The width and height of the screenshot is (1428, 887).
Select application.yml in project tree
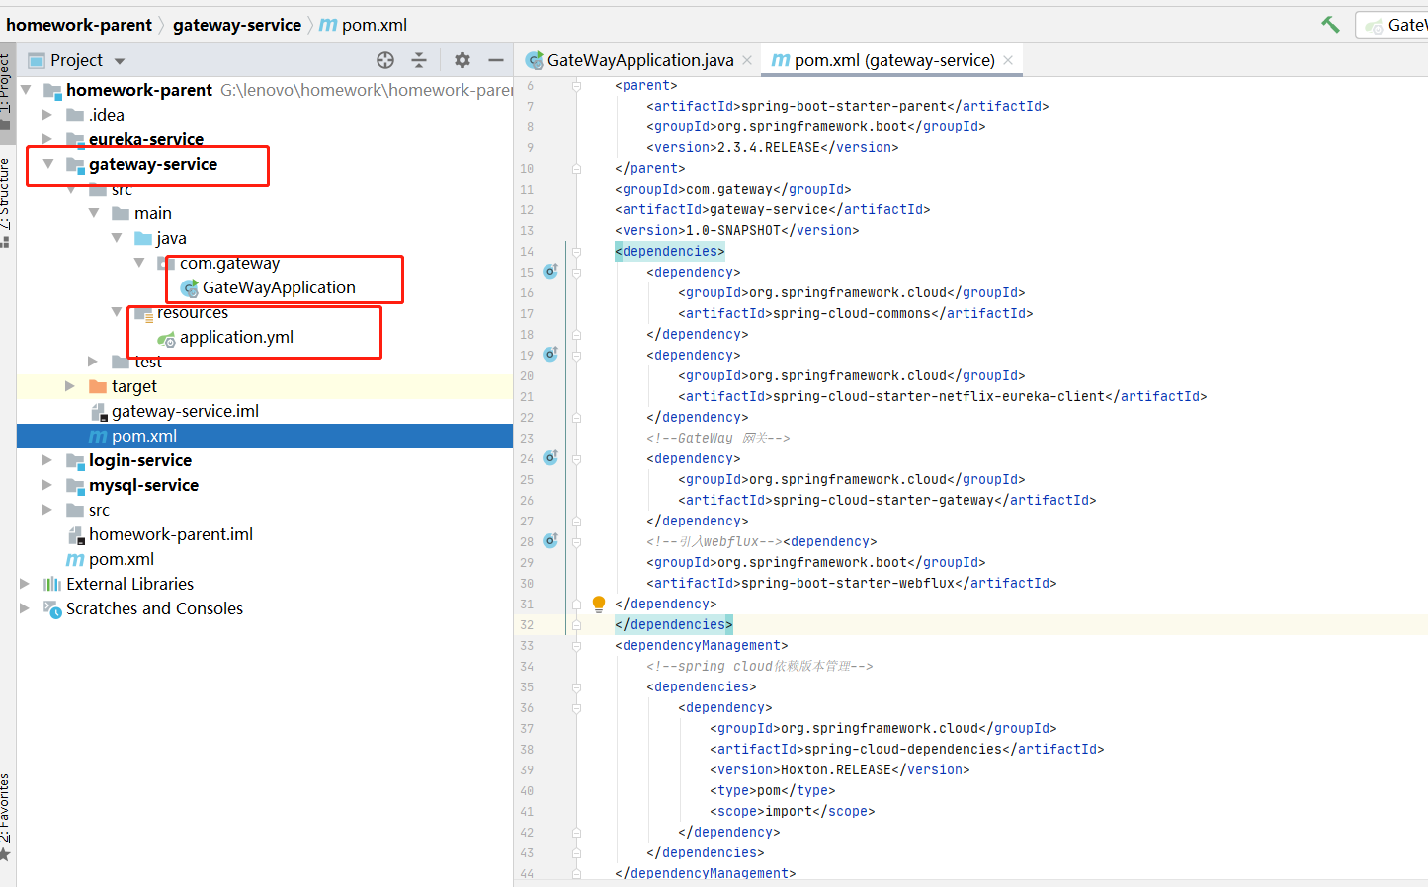click(236, 337)
